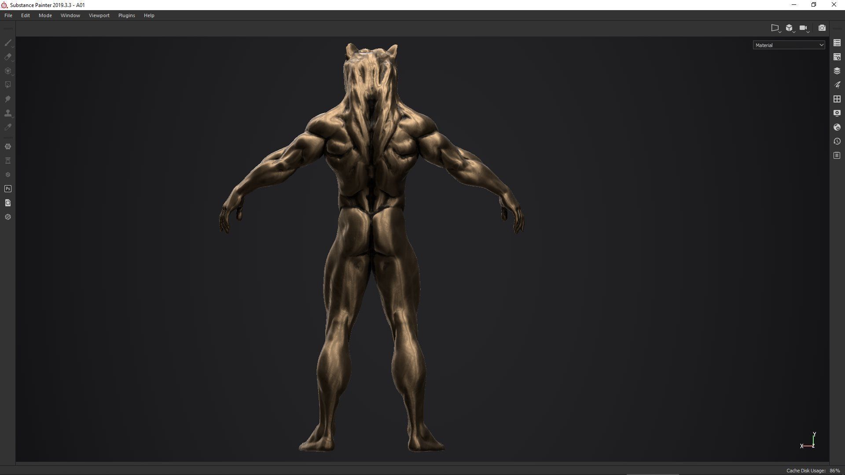
Task: Open the Material channel dropdown
Action: [x=789, y=45]
